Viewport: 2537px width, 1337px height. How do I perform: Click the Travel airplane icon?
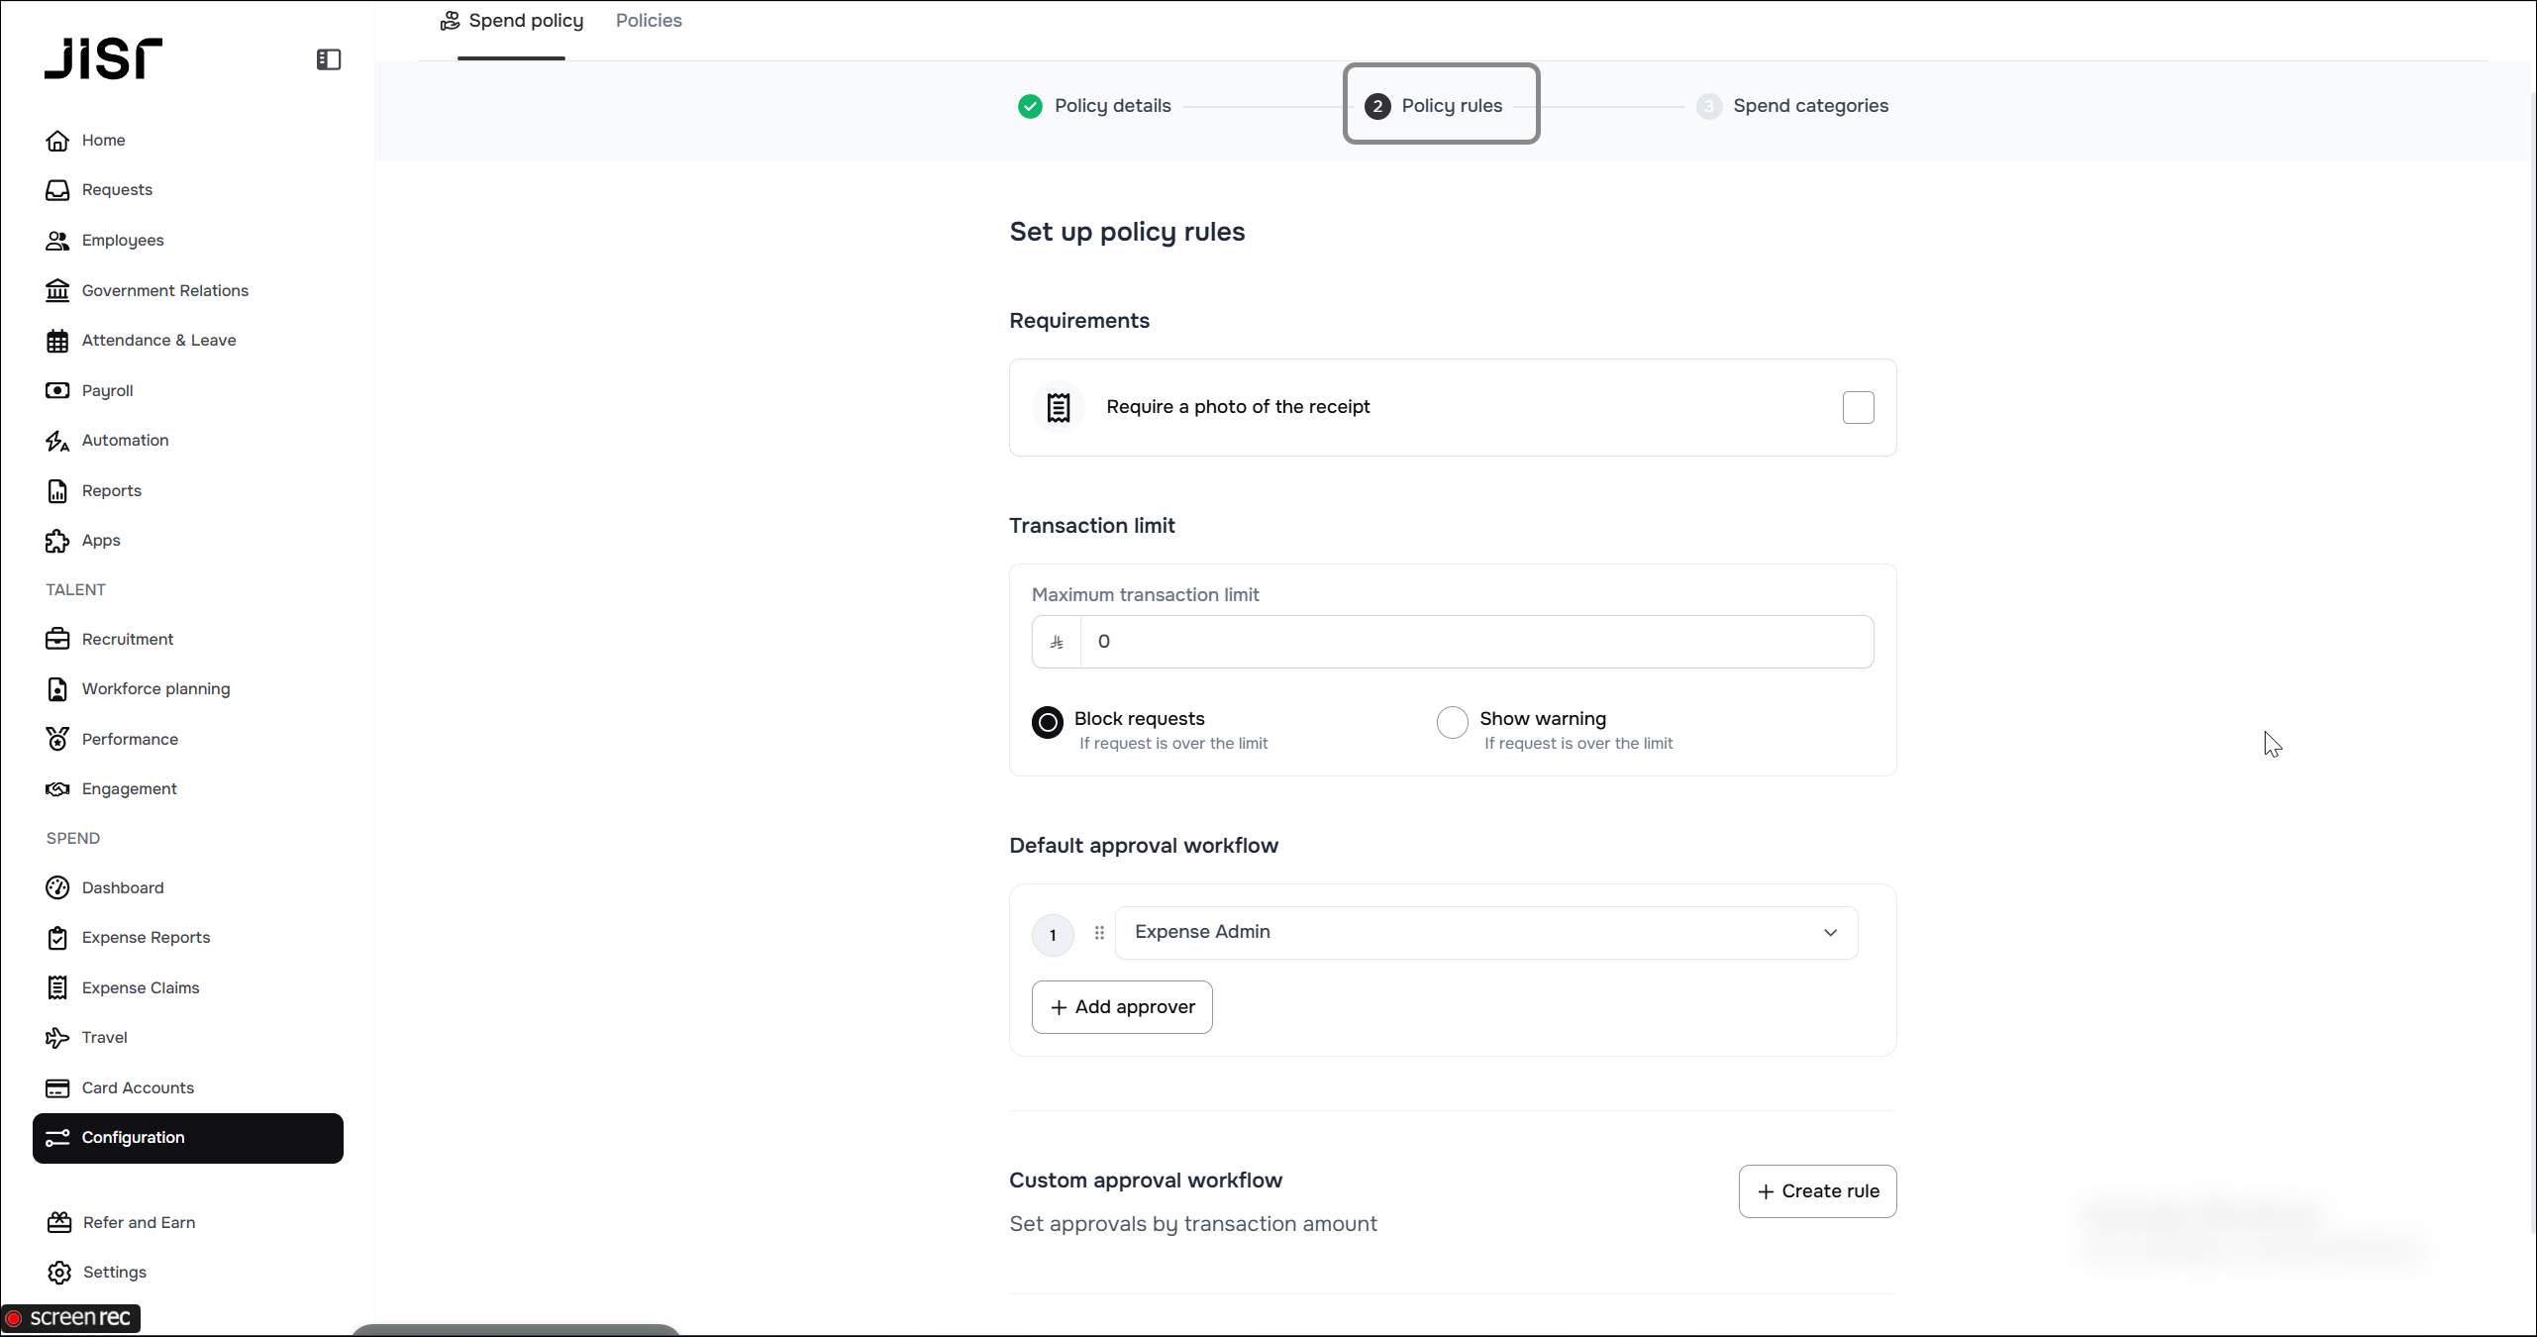click(57, 1038)
